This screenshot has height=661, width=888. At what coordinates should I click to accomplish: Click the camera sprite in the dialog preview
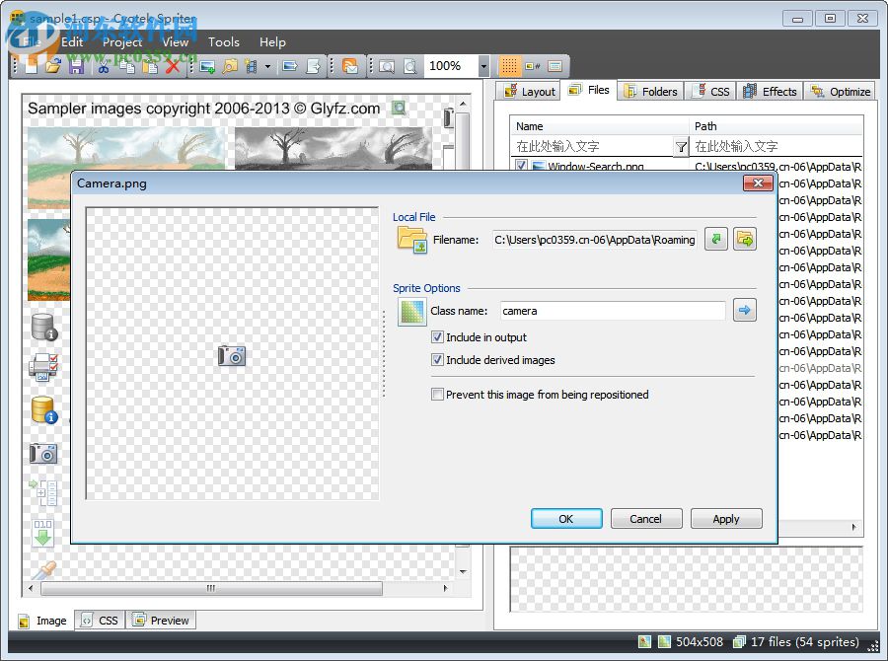click(x=232, y=356)
